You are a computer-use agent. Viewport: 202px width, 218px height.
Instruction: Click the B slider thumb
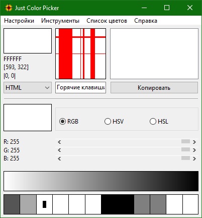click(185, 158)
